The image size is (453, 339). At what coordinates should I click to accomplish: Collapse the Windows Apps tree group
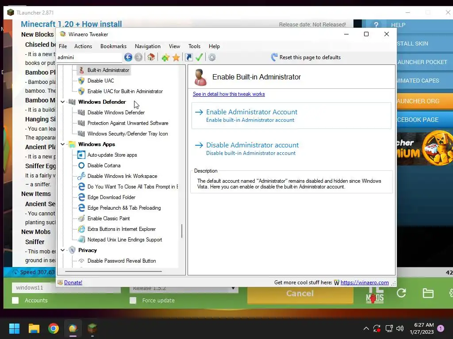pos(63,144)
